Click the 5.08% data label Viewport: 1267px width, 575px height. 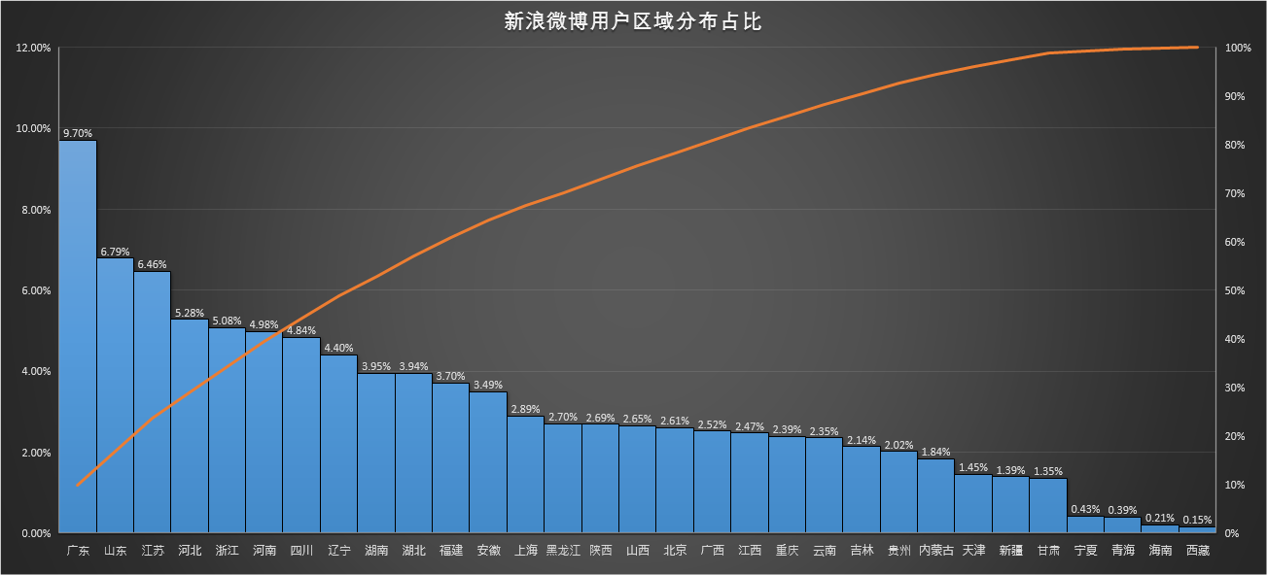tap(228, 321)
